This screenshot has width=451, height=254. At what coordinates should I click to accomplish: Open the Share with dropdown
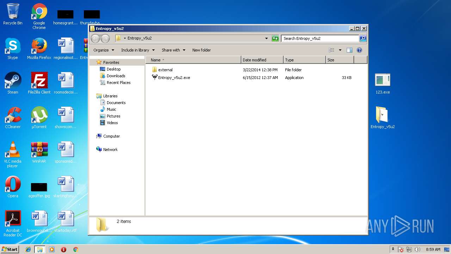[173, 50]
